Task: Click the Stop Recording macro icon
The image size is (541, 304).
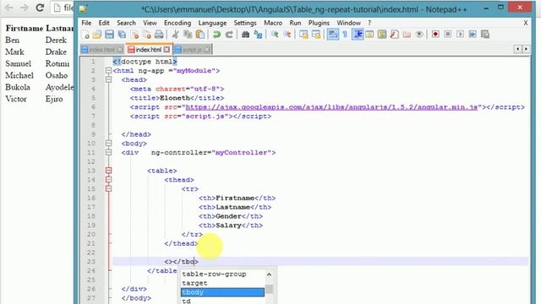Action: click(448, 35)
